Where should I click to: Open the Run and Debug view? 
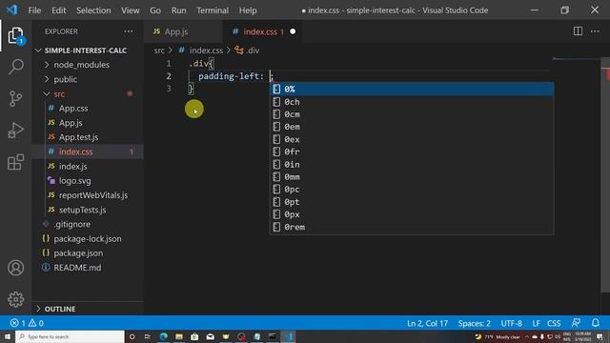[x=15, y=131]
